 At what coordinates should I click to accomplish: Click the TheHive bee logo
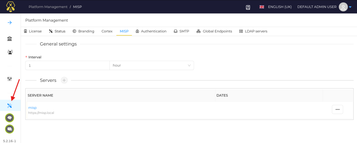point(10,7)
